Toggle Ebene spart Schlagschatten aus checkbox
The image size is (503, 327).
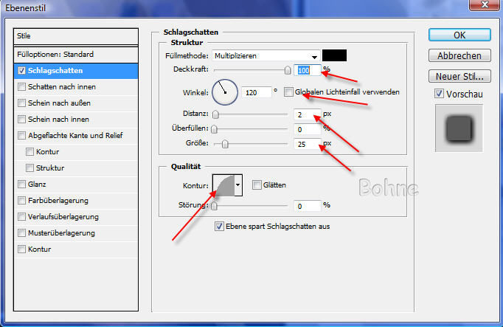pyautogui.click(x=218, y=226)
